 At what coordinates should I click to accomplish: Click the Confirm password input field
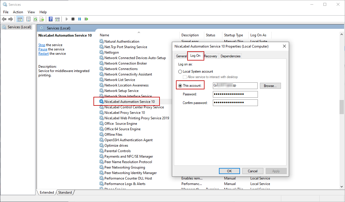pyautogui.click(x=235, y=103)
